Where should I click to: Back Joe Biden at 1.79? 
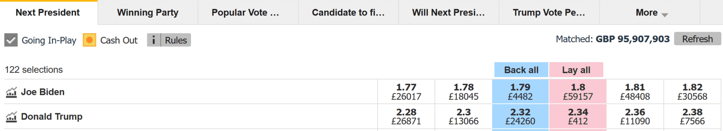[x=520, y=92]
